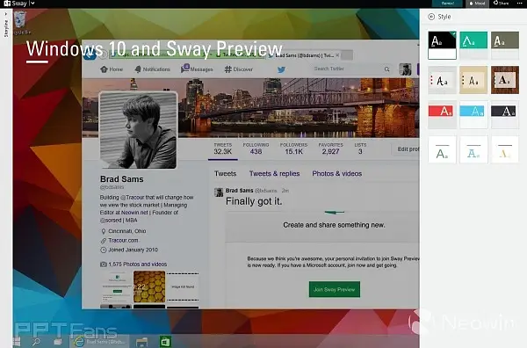Open the more options ellipsis menu

click(519, 3)
